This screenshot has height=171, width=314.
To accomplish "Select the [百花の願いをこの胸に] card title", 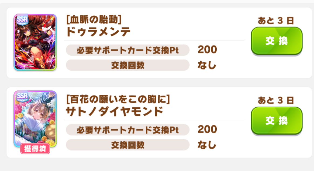I will (118, 100).
